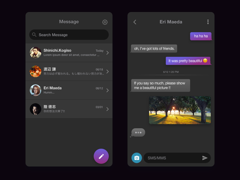Tap the Eri Maeda conversation title
The height and width of the screenshot is (180, 240).
pyautogui.click(x=171, y=22)
